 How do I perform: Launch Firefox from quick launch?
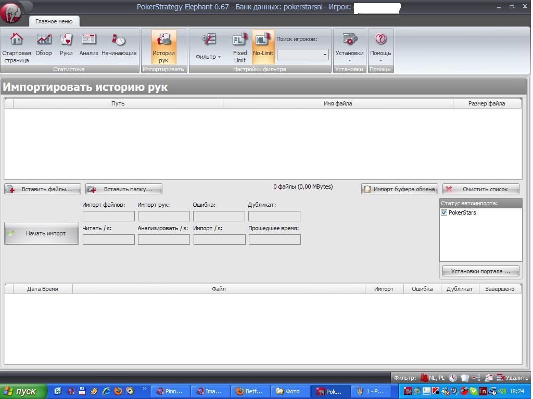click(118, 391)
